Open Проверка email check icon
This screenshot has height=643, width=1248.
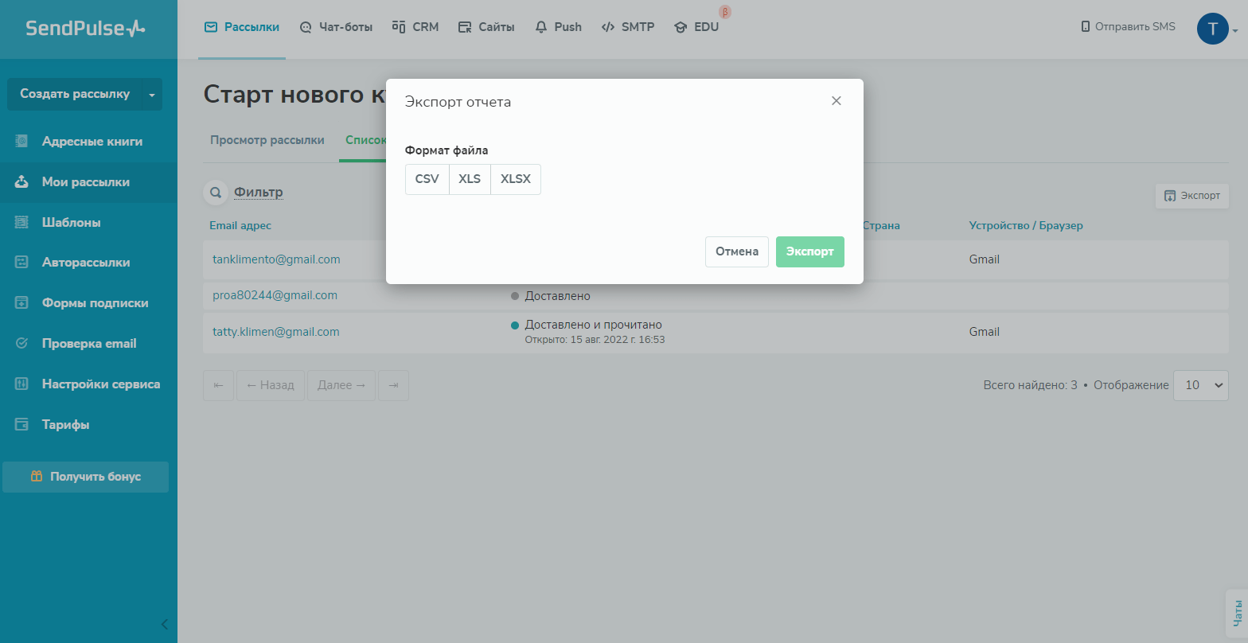[22, 344]
